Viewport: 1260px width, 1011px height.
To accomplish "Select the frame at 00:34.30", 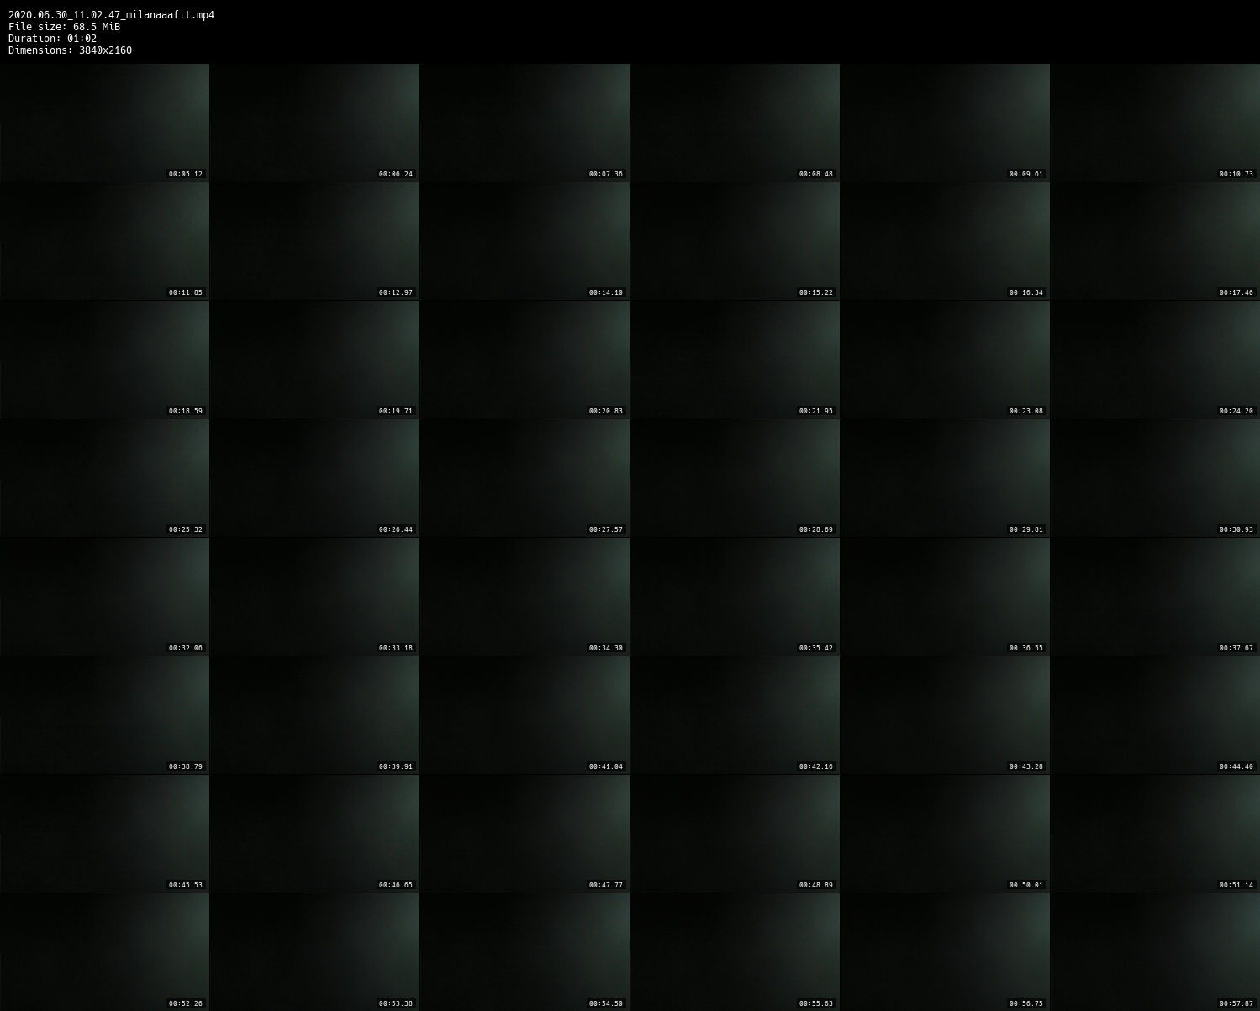I will pos(525,597).
